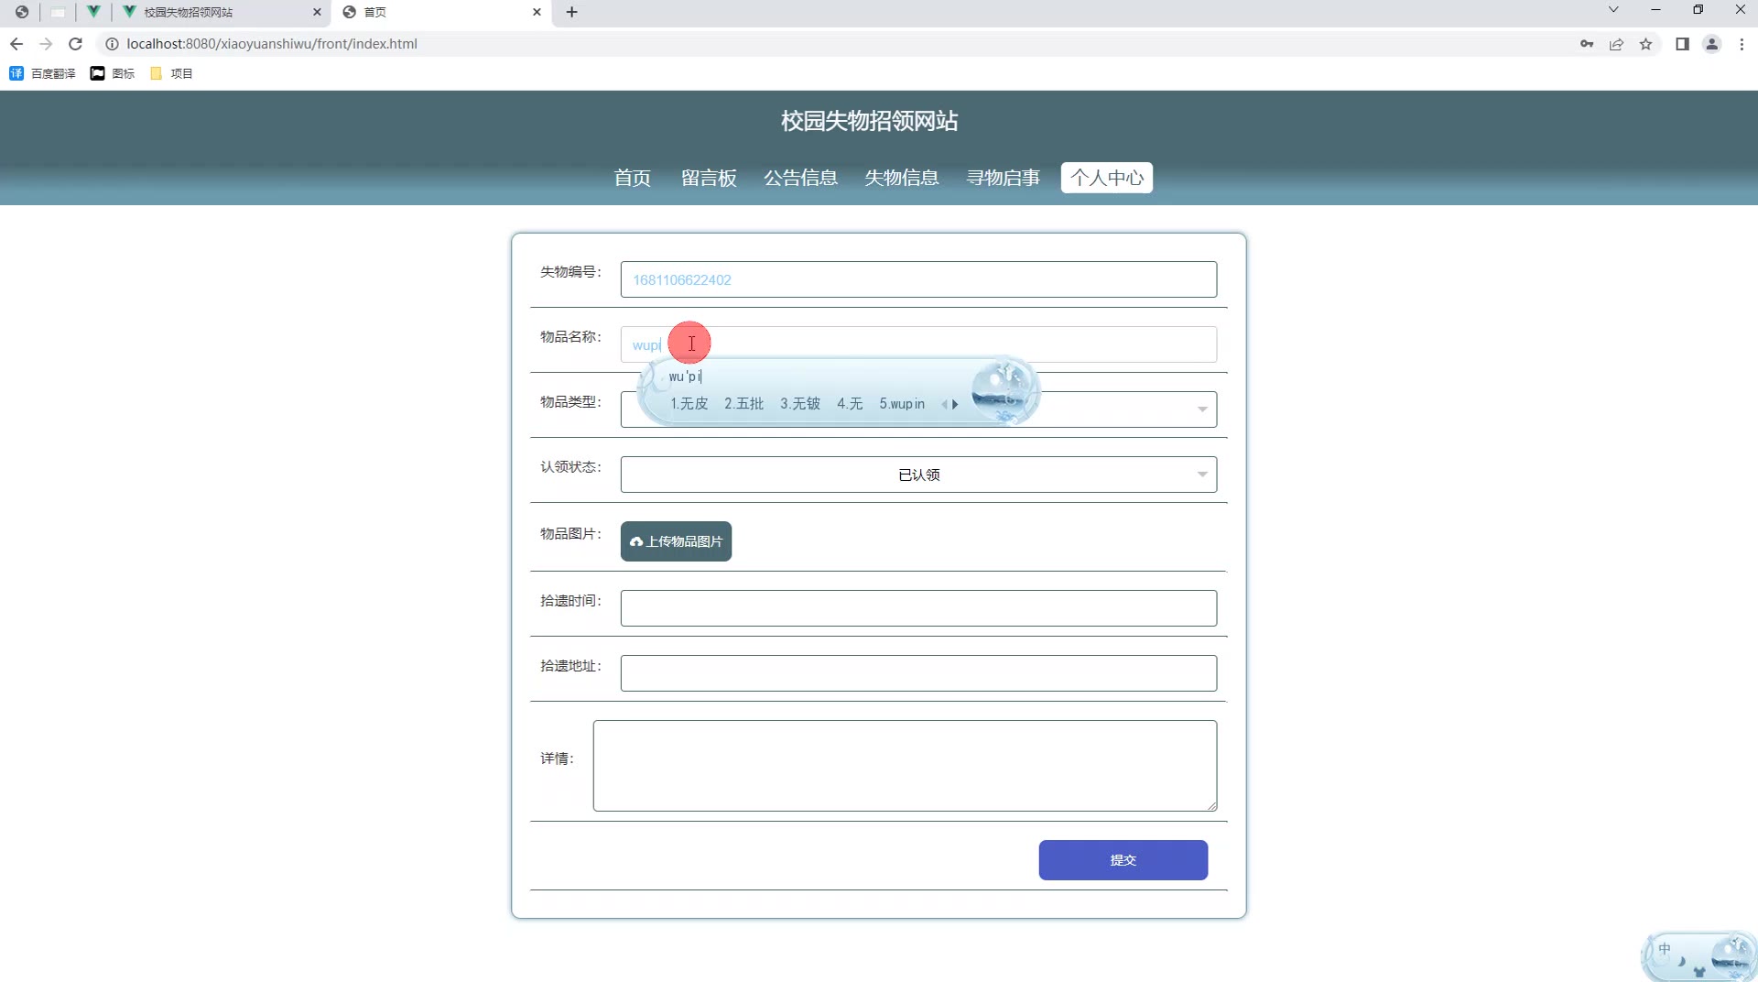Show next page of IME candidates

955,404
